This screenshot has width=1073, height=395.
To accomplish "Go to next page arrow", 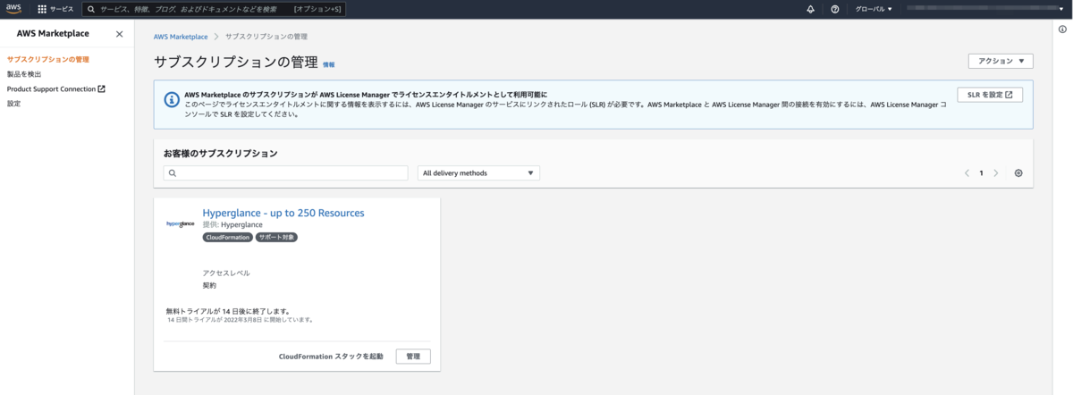I will (996, 173).
